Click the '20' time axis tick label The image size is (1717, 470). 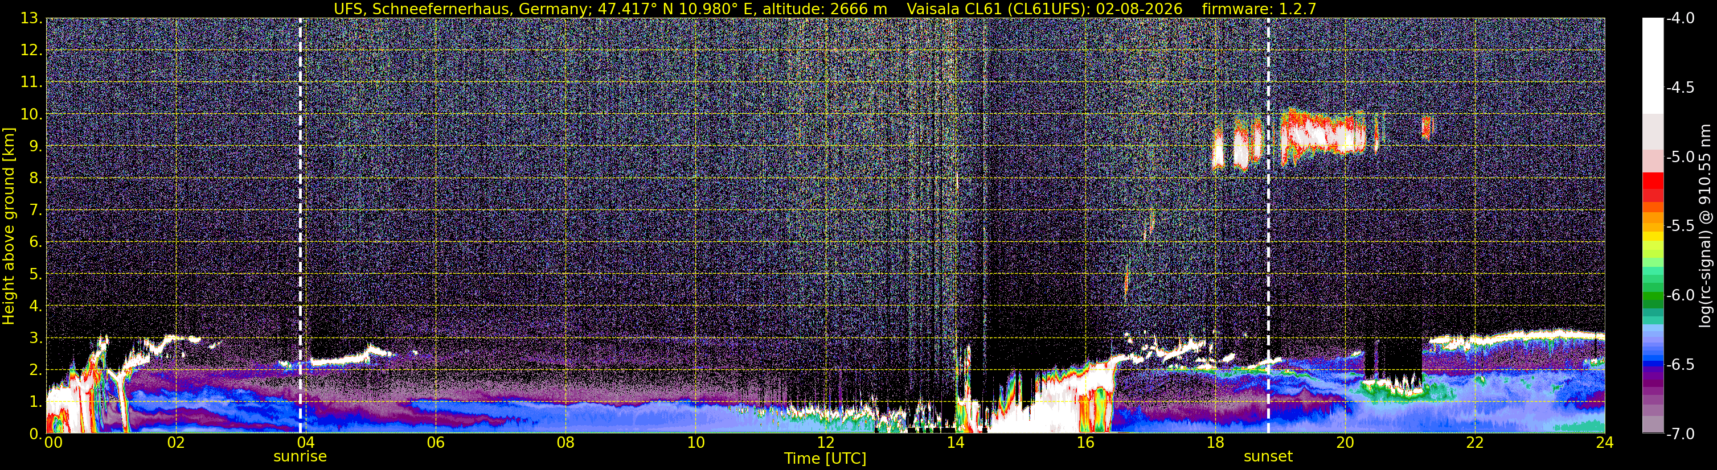1345,443
